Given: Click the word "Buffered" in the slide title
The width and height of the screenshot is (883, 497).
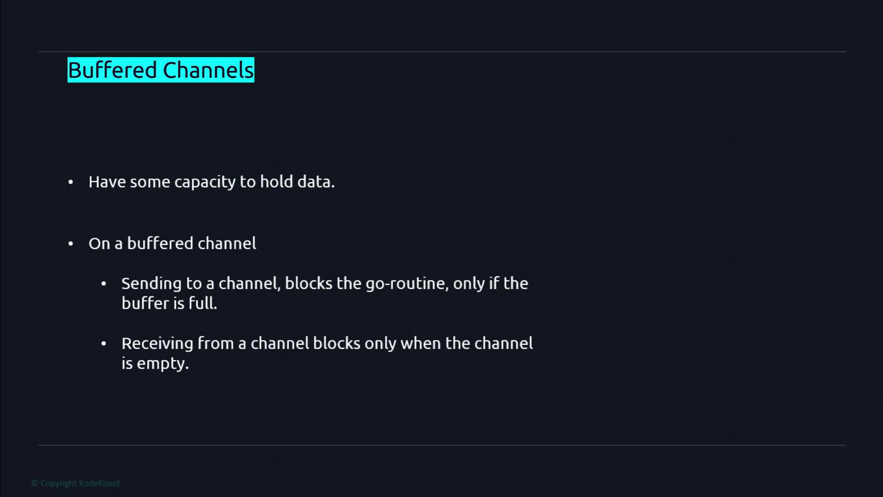Looking at the screenshot, I should click(x=113, y=70).
